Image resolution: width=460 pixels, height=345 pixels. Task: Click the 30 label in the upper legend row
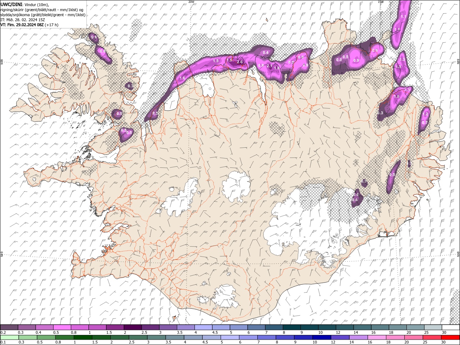coord(443,332)
